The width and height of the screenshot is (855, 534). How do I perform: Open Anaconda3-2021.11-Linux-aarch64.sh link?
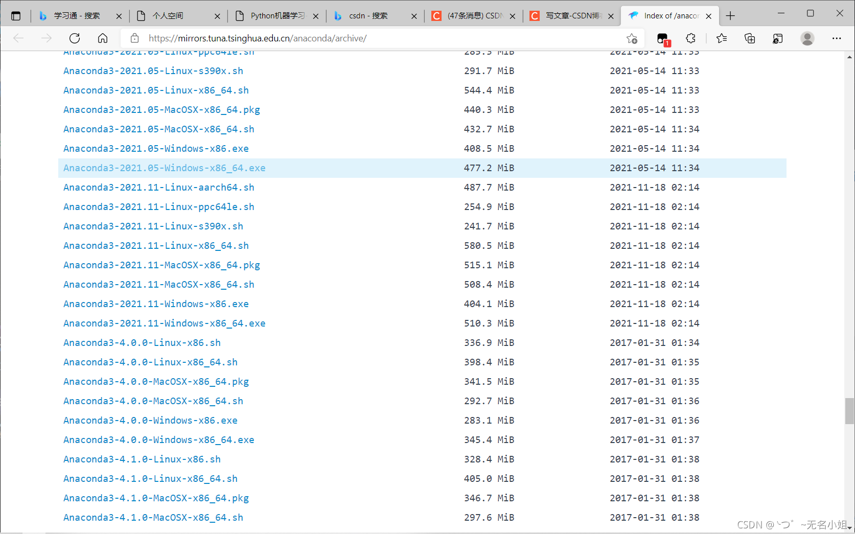point(159,188)
